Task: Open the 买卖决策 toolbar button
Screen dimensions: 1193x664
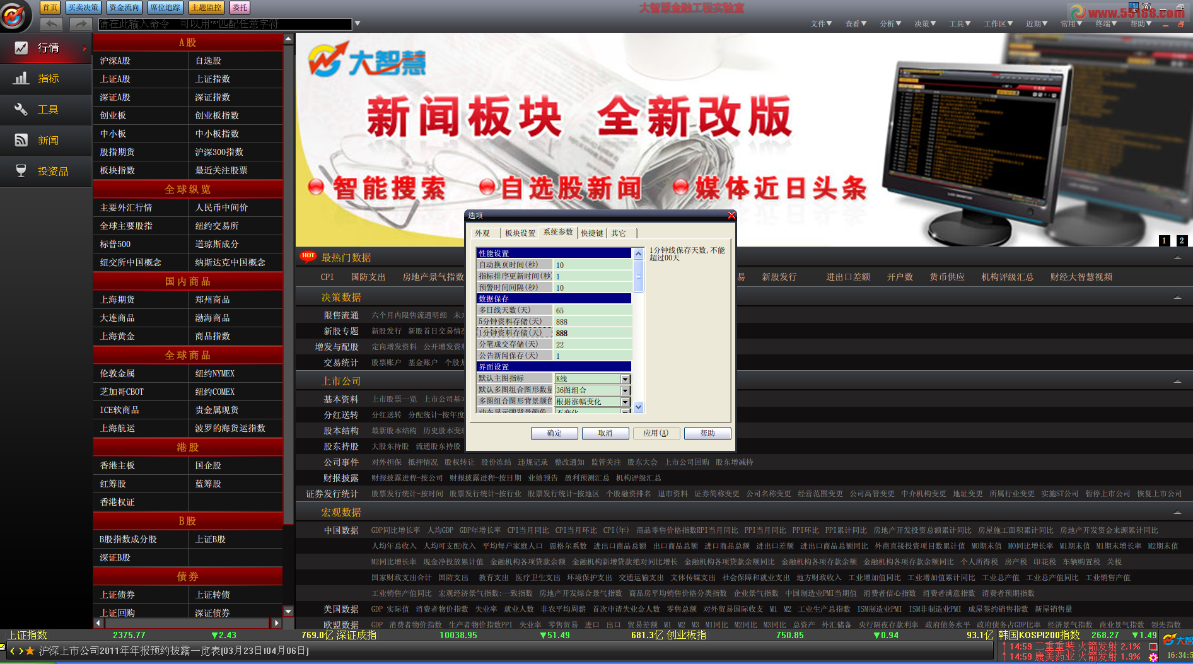Action: pyautogui.click(x=83, y=8)
